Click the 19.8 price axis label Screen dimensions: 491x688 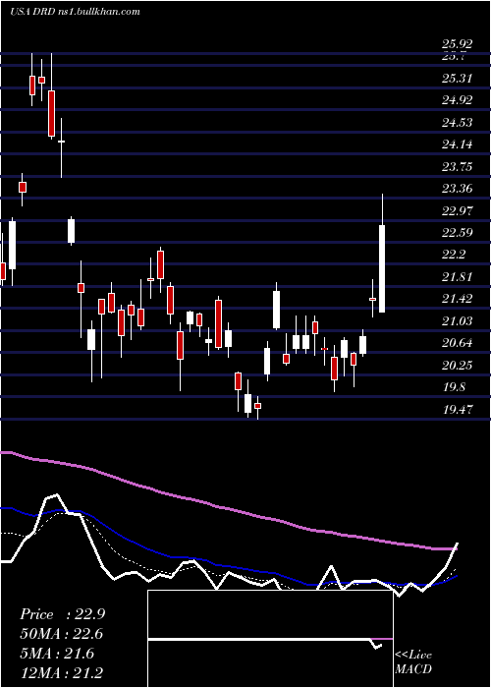454,387
